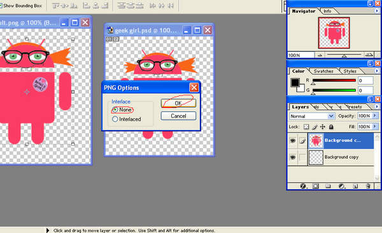Image resolution: width=382 pixels, height=233 pixels.
Task: Click the Opacity 100% field
Action: [x=364, y=115]
